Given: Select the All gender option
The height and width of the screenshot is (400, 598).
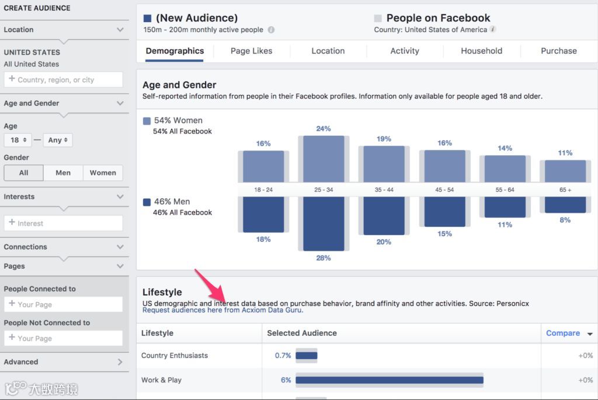Looking at the screenshot, I should tap(23, 173).
